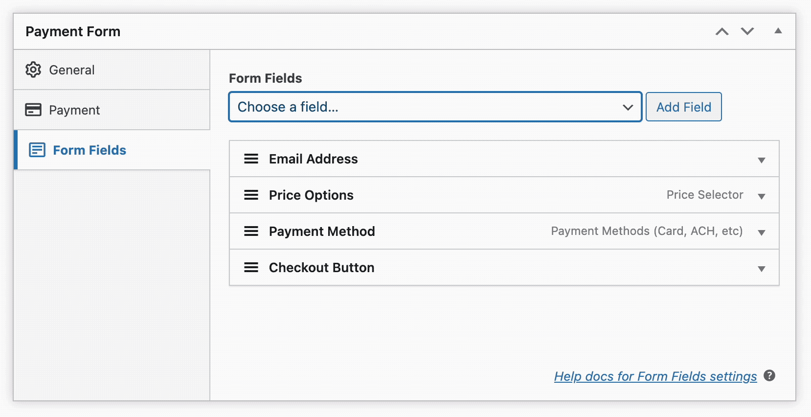Click the drag handle for Price Options
This screenshot has height=417, width=811.
(251, 195)
